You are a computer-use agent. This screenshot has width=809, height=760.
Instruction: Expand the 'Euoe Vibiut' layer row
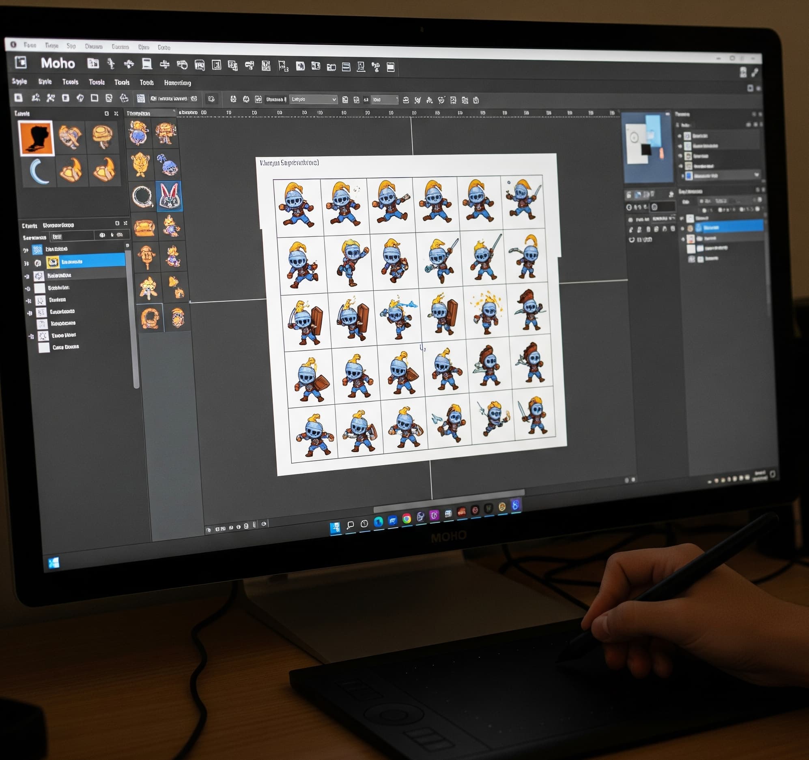pos(30,336)
